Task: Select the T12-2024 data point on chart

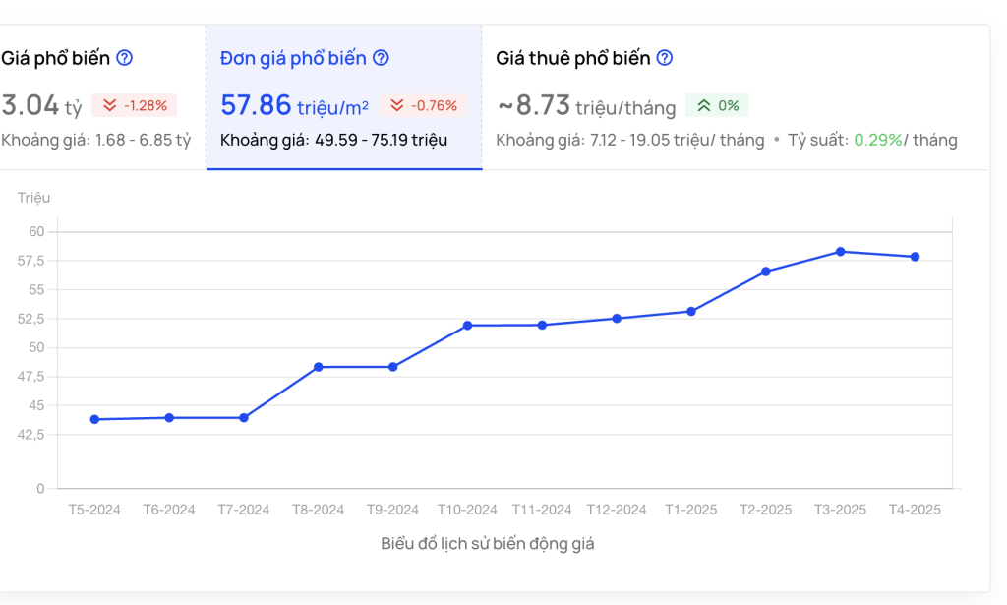Action: pyautogui.click(x=617, y=319)
